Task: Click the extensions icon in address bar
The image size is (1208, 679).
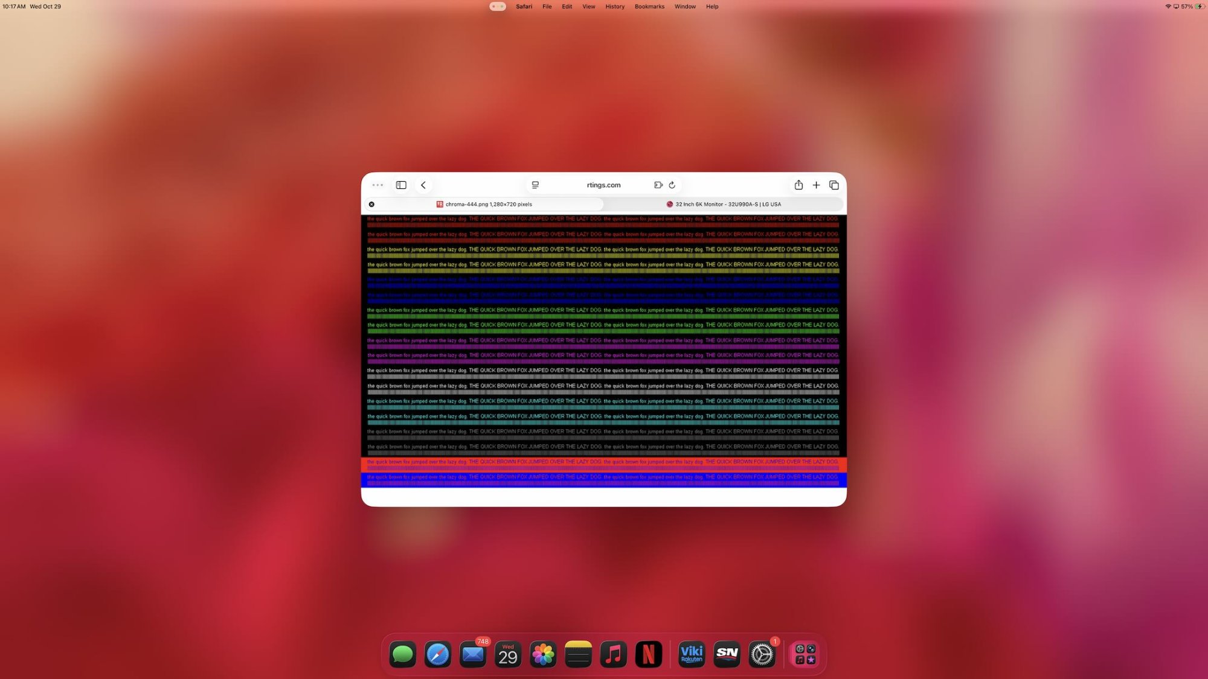Action: pyautogui.click(x=658, y=185)
